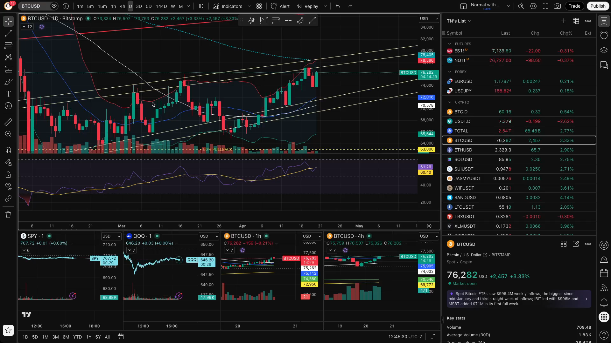Collapse the 12 indicators legend
The height and width of the screenshot is (343, 611).
pos(27,27)
